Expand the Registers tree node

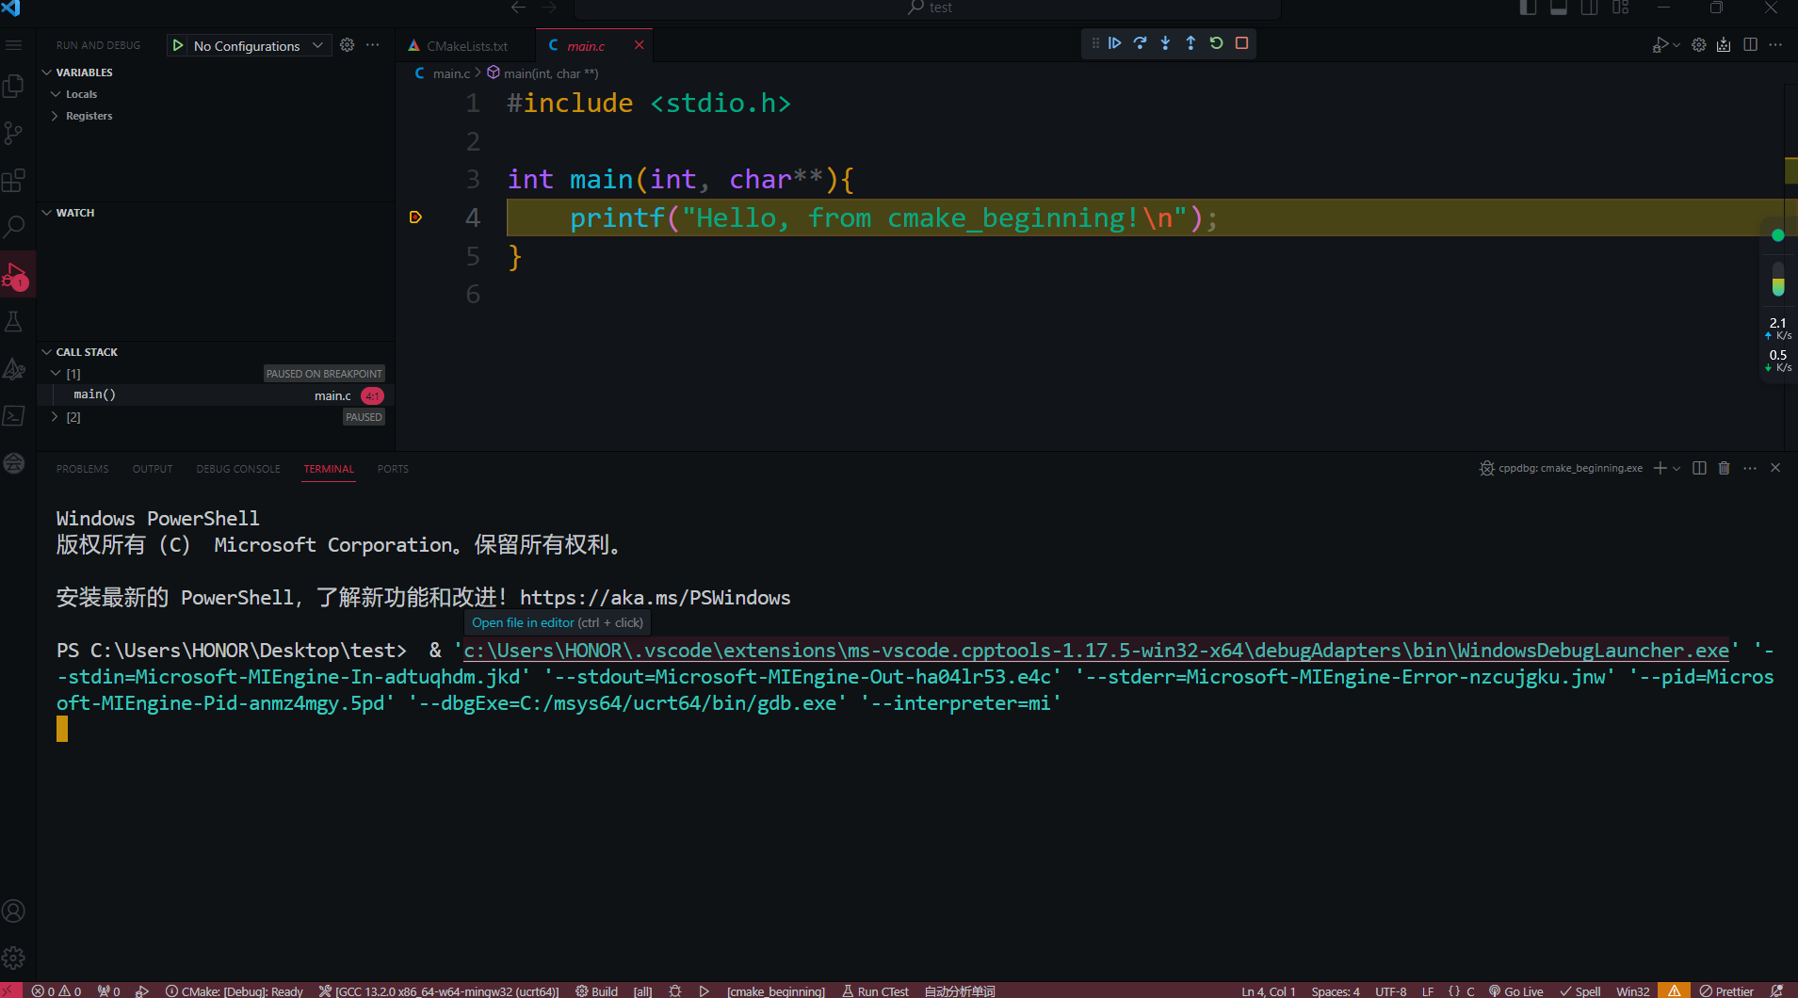click(56, 116)
